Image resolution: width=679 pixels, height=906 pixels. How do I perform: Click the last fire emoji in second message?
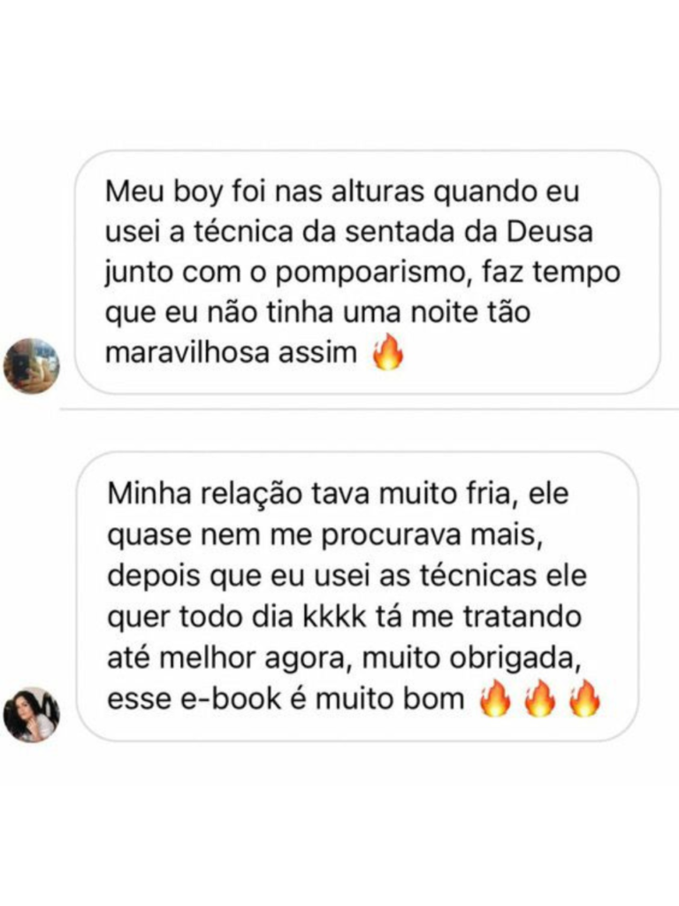(584, 699)
